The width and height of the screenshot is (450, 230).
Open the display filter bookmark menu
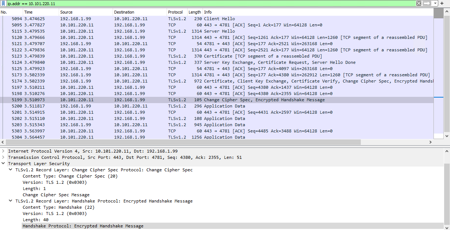[x=3, y=3]
